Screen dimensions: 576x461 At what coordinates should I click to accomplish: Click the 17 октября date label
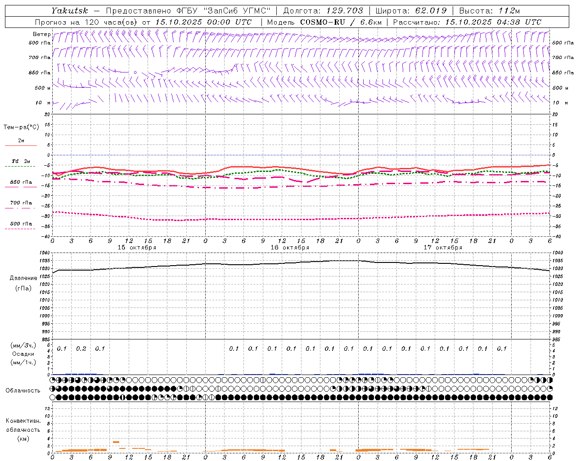[443, 248]
